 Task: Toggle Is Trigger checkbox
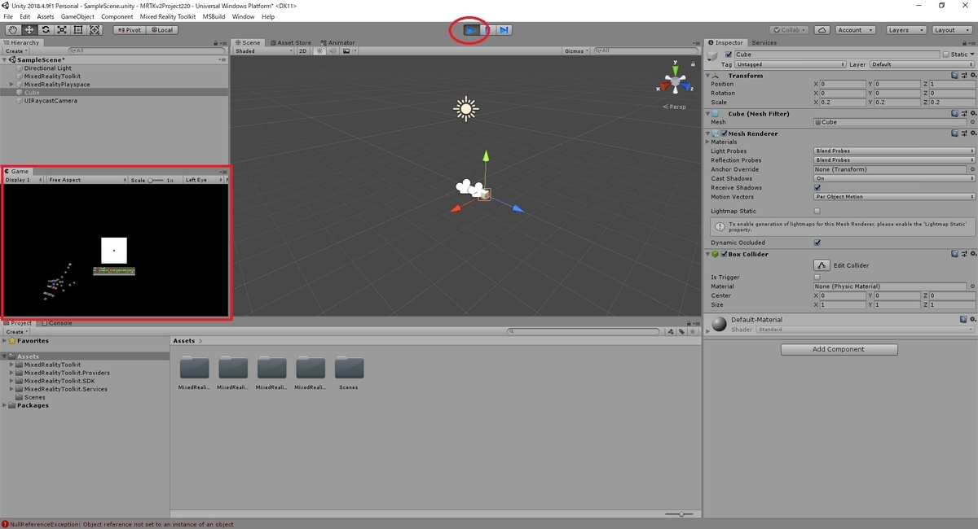[x=817, y=278]
